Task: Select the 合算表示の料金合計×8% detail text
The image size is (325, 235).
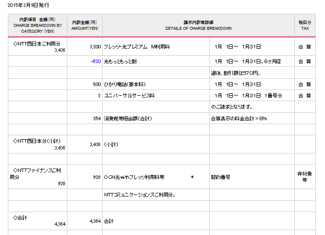Action: coord(238,119)
